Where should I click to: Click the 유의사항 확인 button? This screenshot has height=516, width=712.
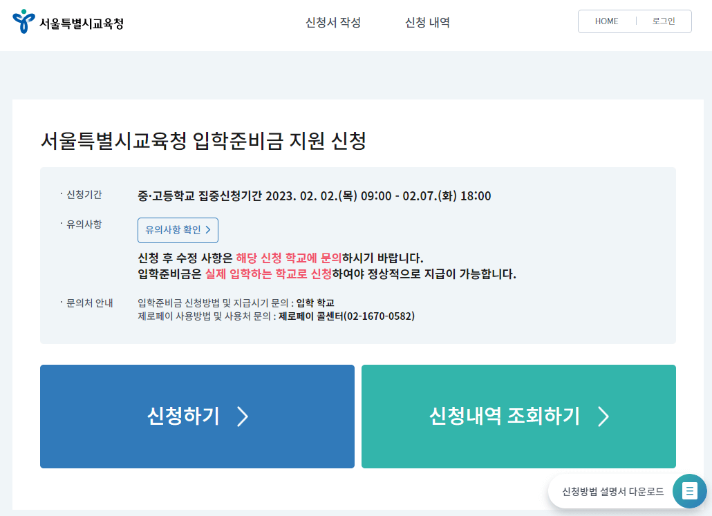(178, 230)
